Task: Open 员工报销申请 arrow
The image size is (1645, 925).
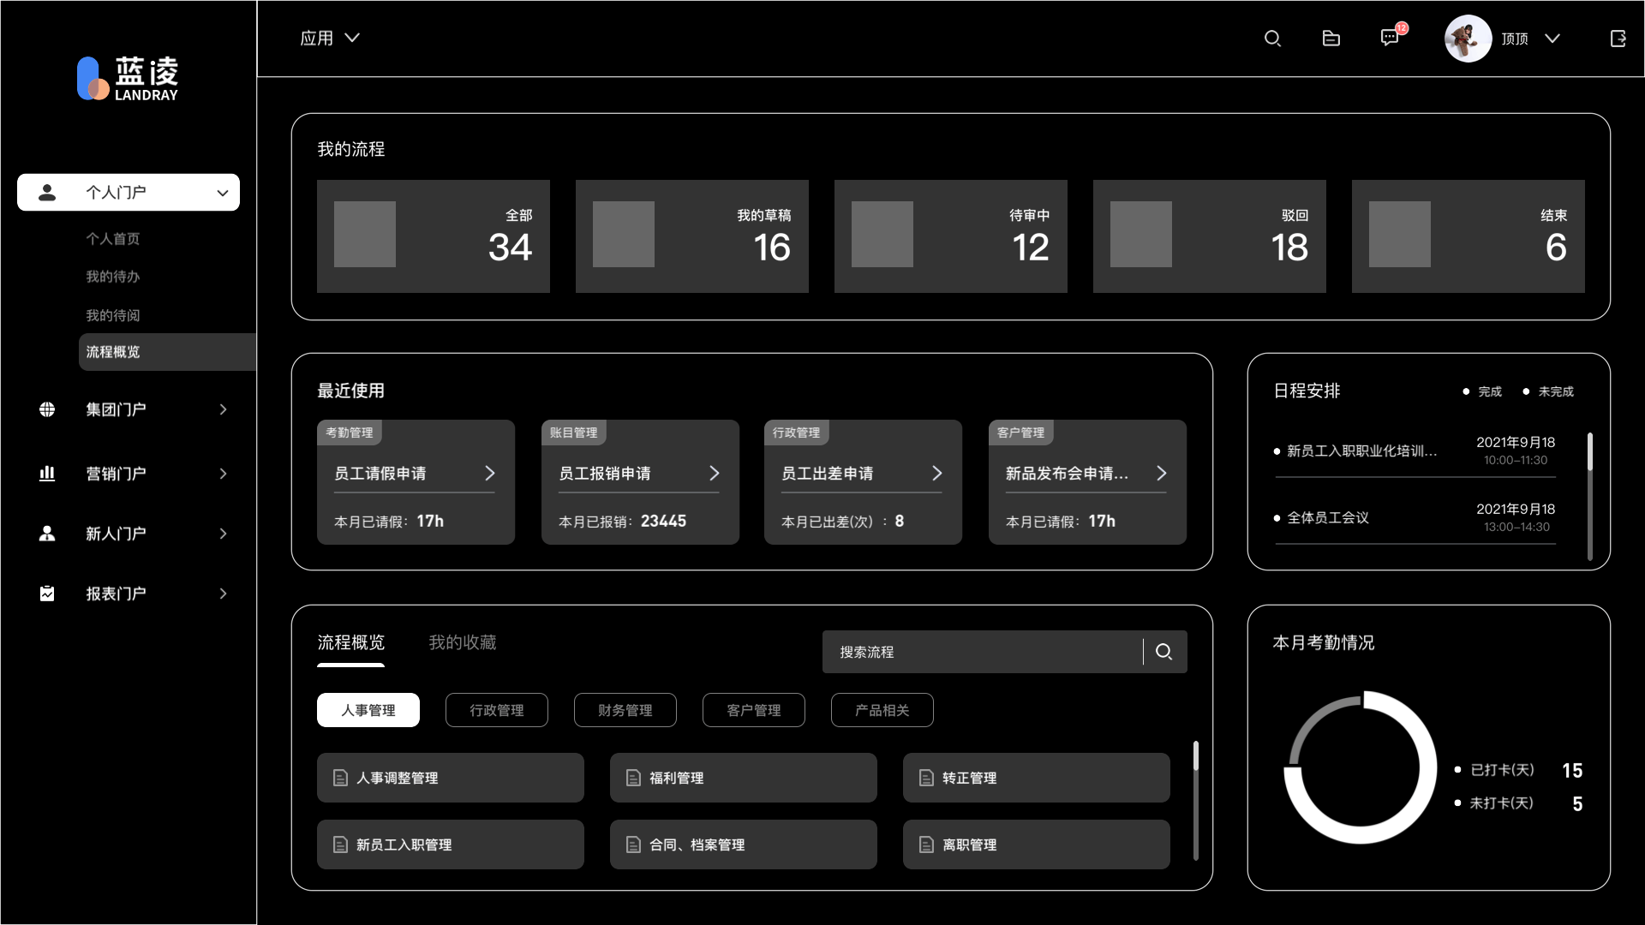Action: click(x=715, y=473)
